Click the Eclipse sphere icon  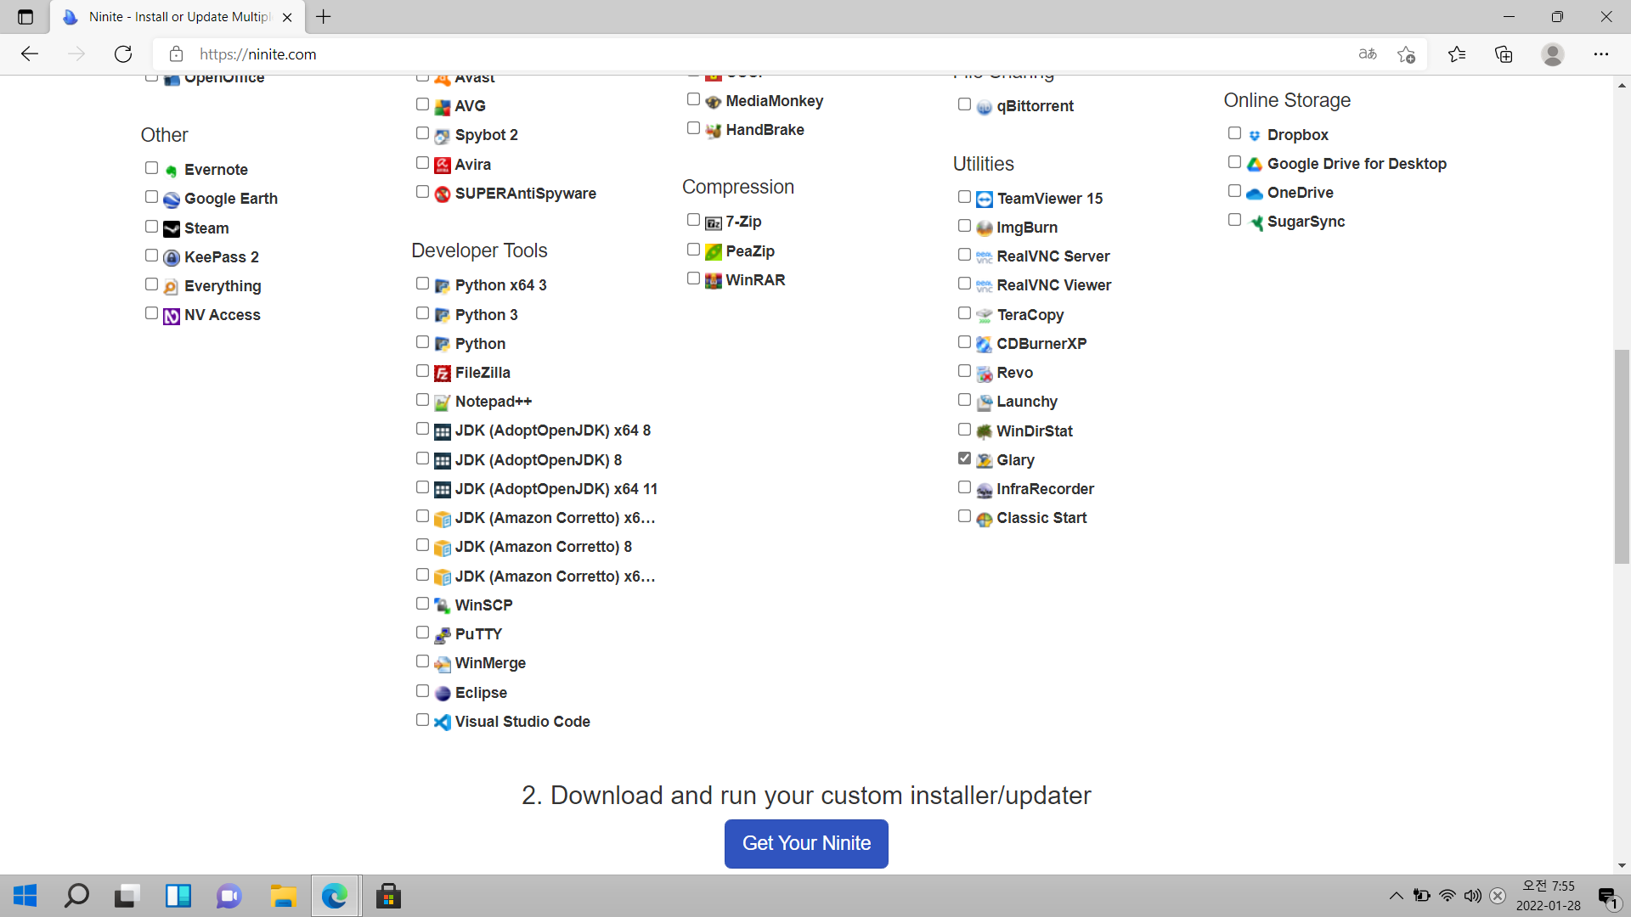tap(442, 694)
